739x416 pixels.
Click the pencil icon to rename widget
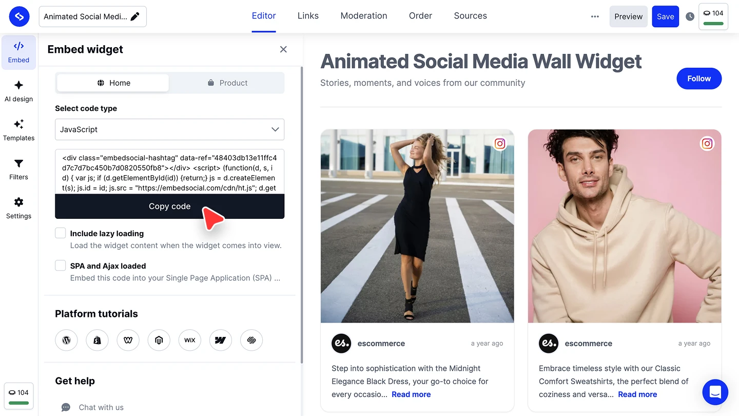135,16
